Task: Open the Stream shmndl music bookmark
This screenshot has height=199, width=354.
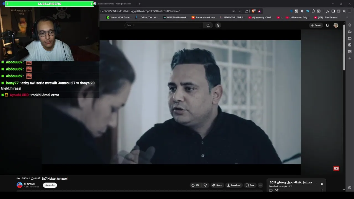Action: pyautogui.click(x=204, y=17)
